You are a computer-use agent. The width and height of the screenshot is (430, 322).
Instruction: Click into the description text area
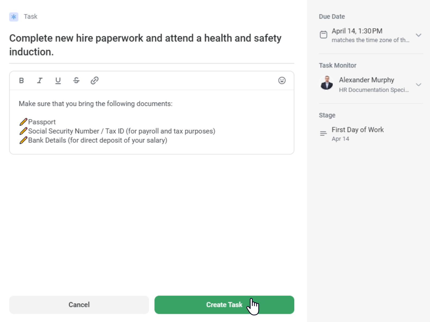pos(151,122)
